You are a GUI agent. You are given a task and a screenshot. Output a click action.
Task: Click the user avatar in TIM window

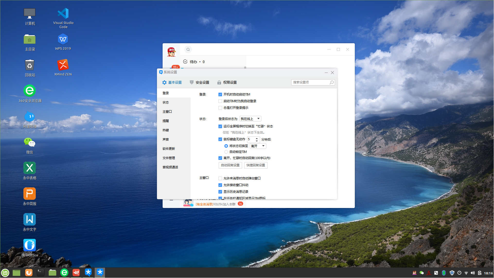pyautogui.click(x=171, y=52)
